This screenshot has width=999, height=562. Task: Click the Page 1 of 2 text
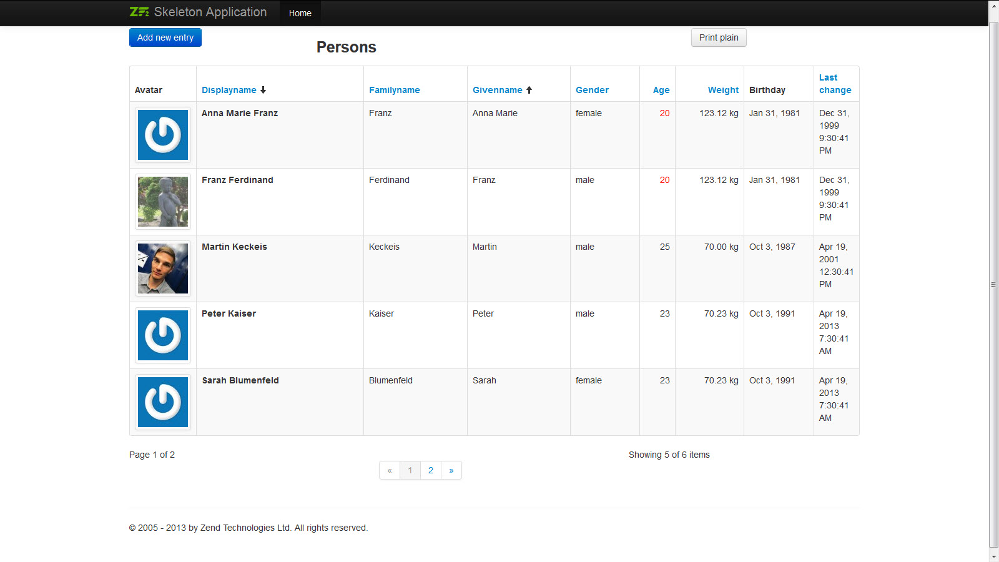(152, 455)
